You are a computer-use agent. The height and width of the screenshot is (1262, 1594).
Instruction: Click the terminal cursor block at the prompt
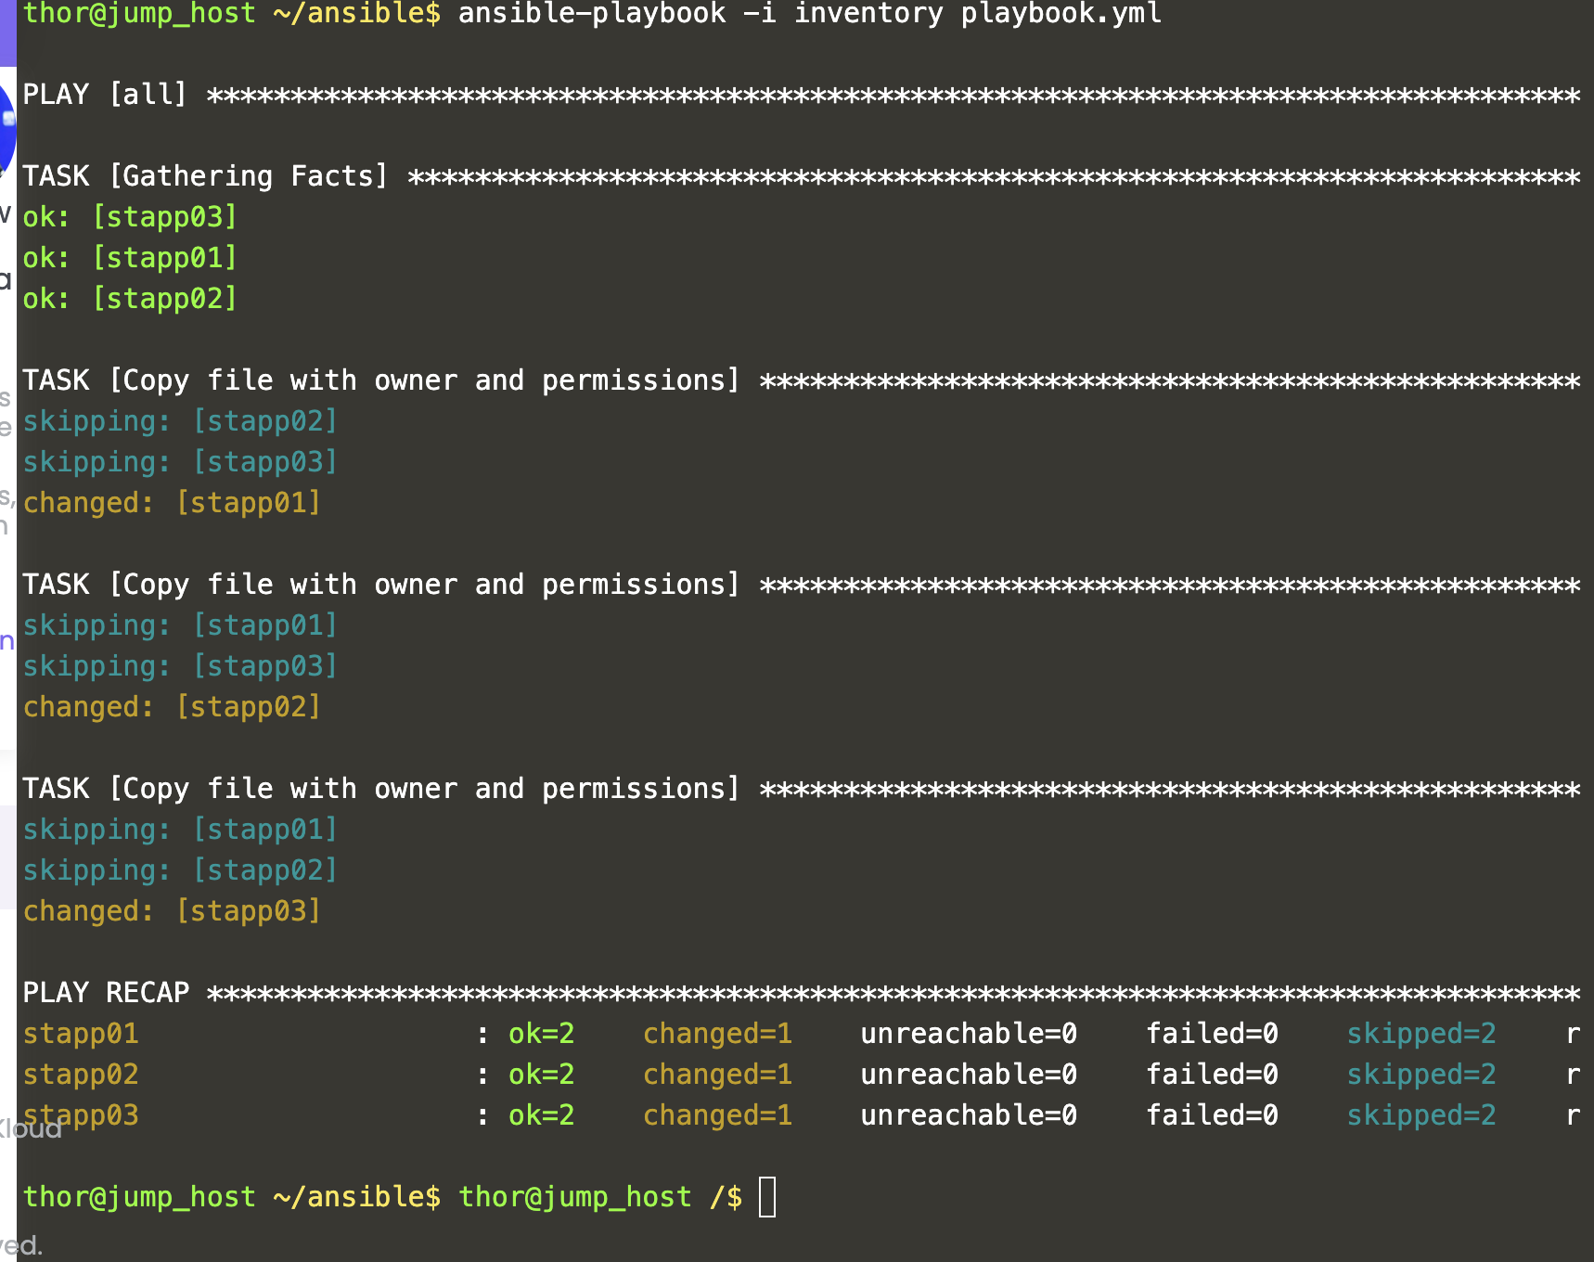coord(767,1197)
